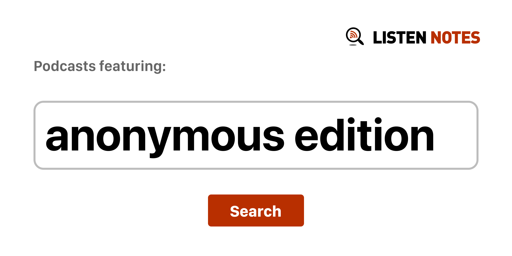
Task: Click the black LISTEN wordmark
Action: [399, 37]
